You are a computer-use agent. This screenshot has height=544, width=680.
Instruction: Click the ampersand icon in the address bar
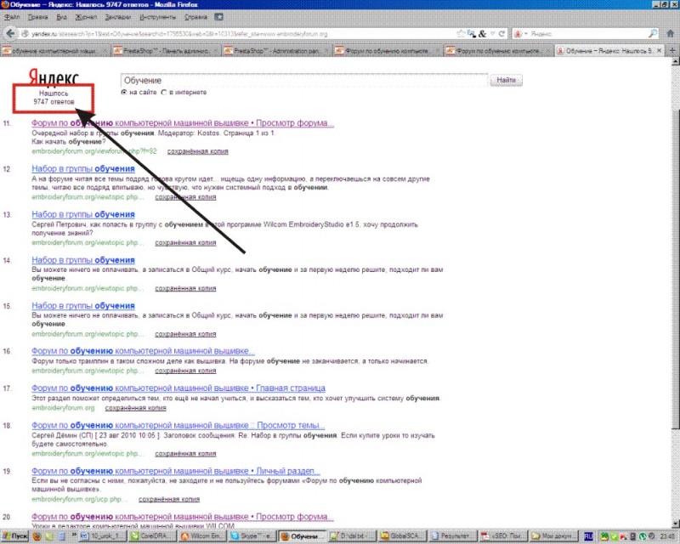[x=482, y=33]
